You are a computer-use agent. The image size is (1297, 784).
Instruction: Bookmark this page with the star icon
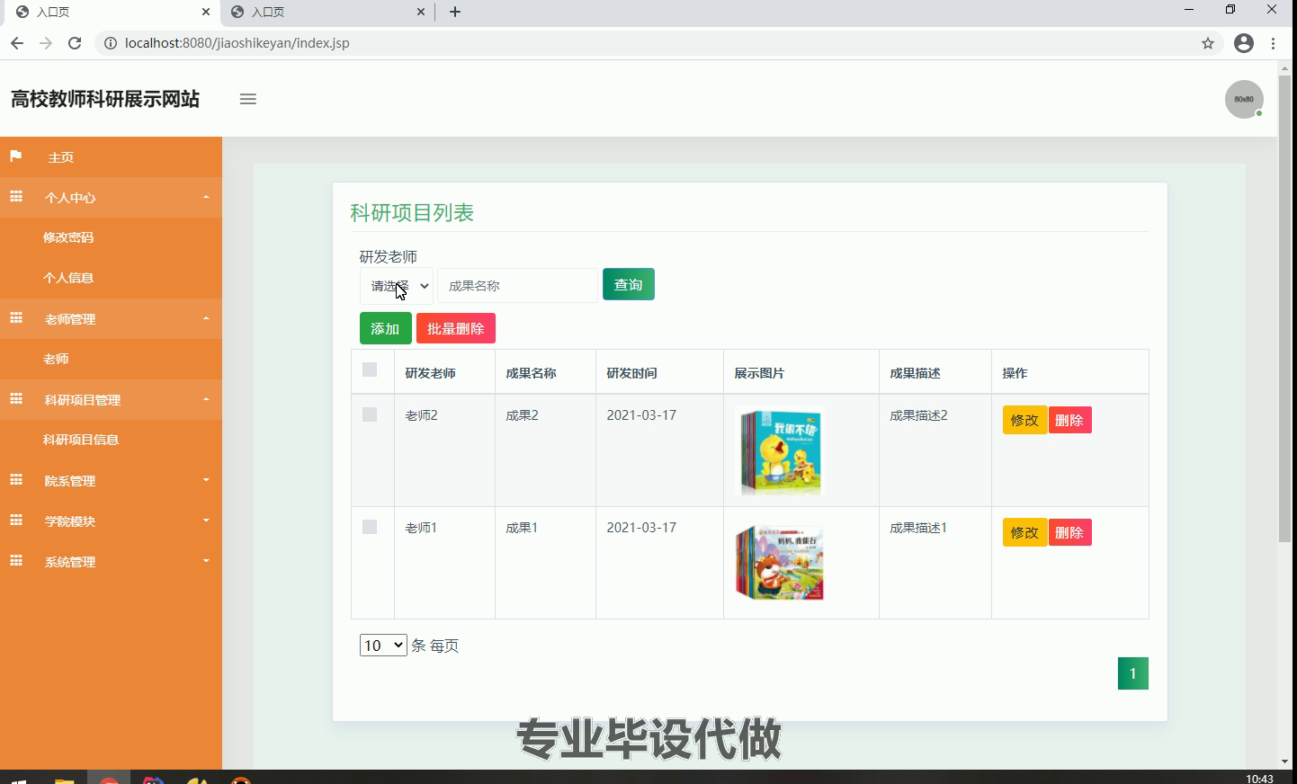click(x=1208, y=43)
